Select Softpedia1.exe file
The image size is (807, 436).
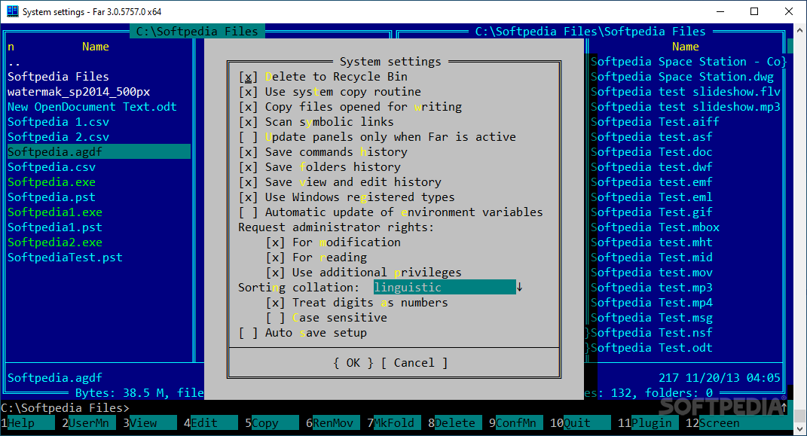click(54, 212)
